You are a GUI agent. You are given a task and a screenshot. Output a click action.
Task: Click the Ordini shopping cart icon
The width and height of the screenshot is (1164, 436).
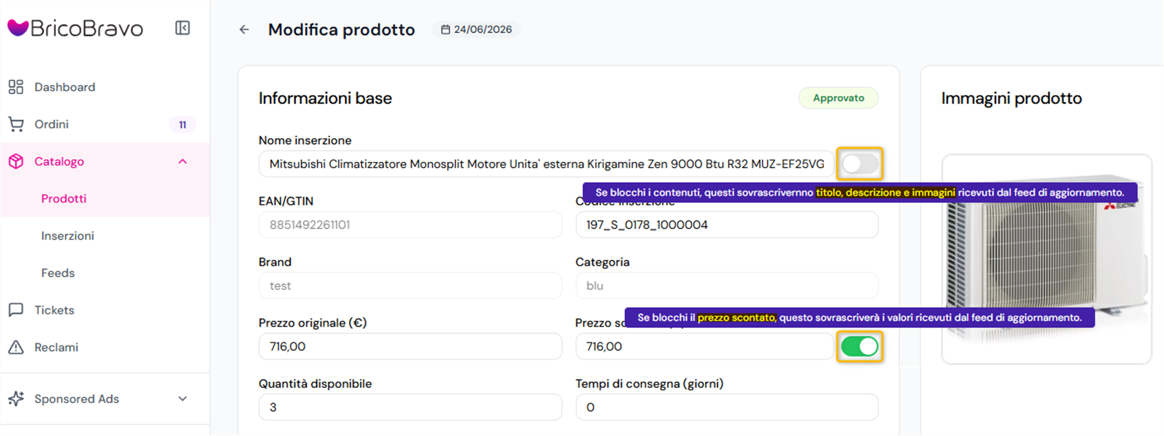coord(16,124)
